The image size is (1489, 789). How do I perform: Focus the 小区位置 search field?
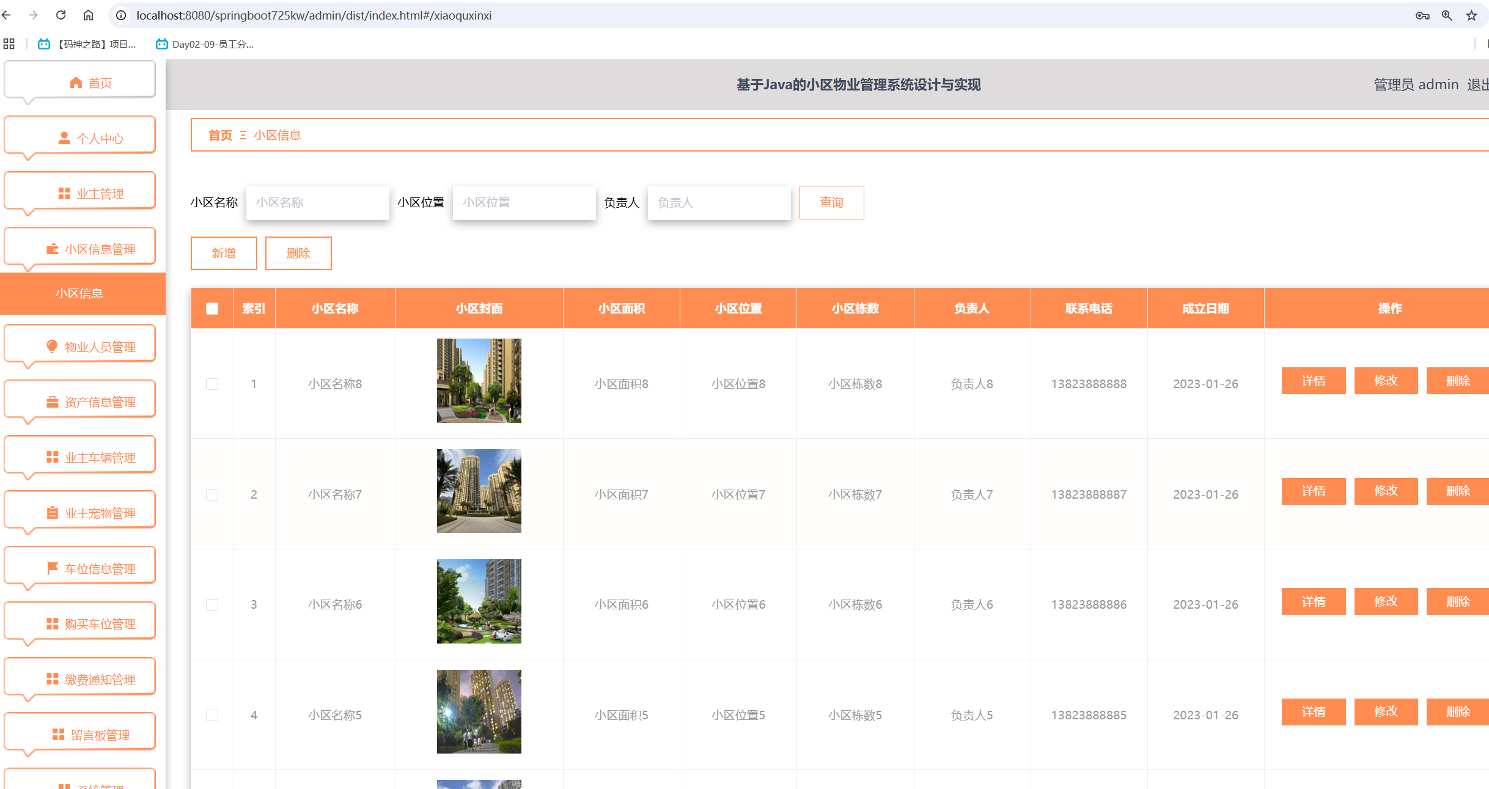pos(524,202)
